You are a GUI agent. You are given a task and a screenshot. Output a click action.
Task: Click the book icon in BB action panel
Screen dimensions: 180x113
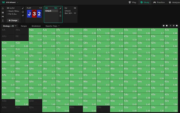60,16
